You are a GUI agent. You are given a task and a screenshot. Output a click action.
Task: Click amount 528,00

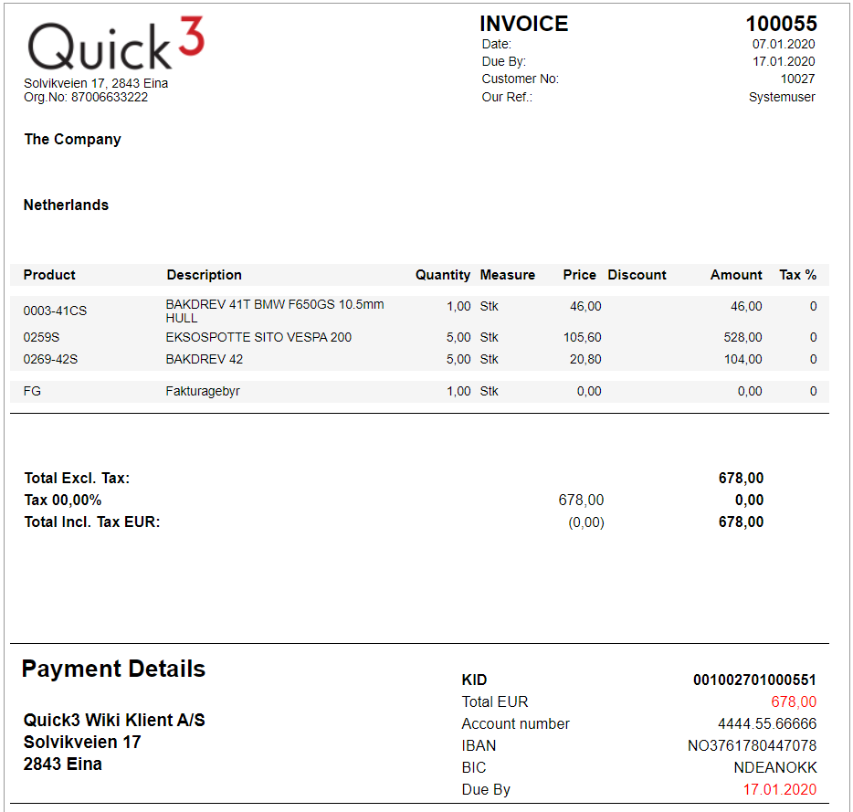[x=742, y=337]
